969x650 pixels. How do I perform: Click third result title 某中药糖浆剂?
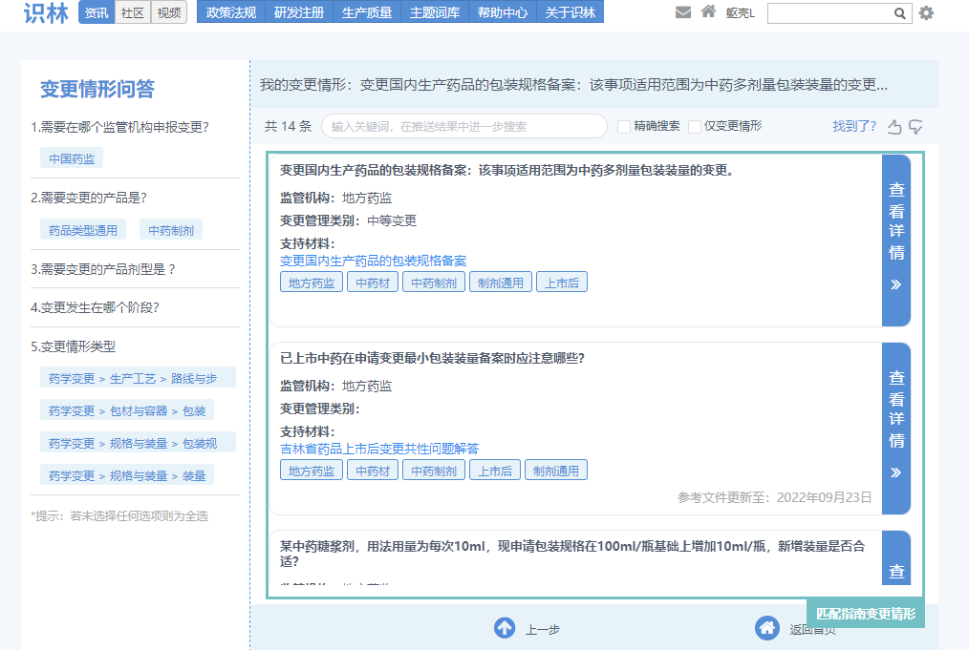click(x=572, y=553)
